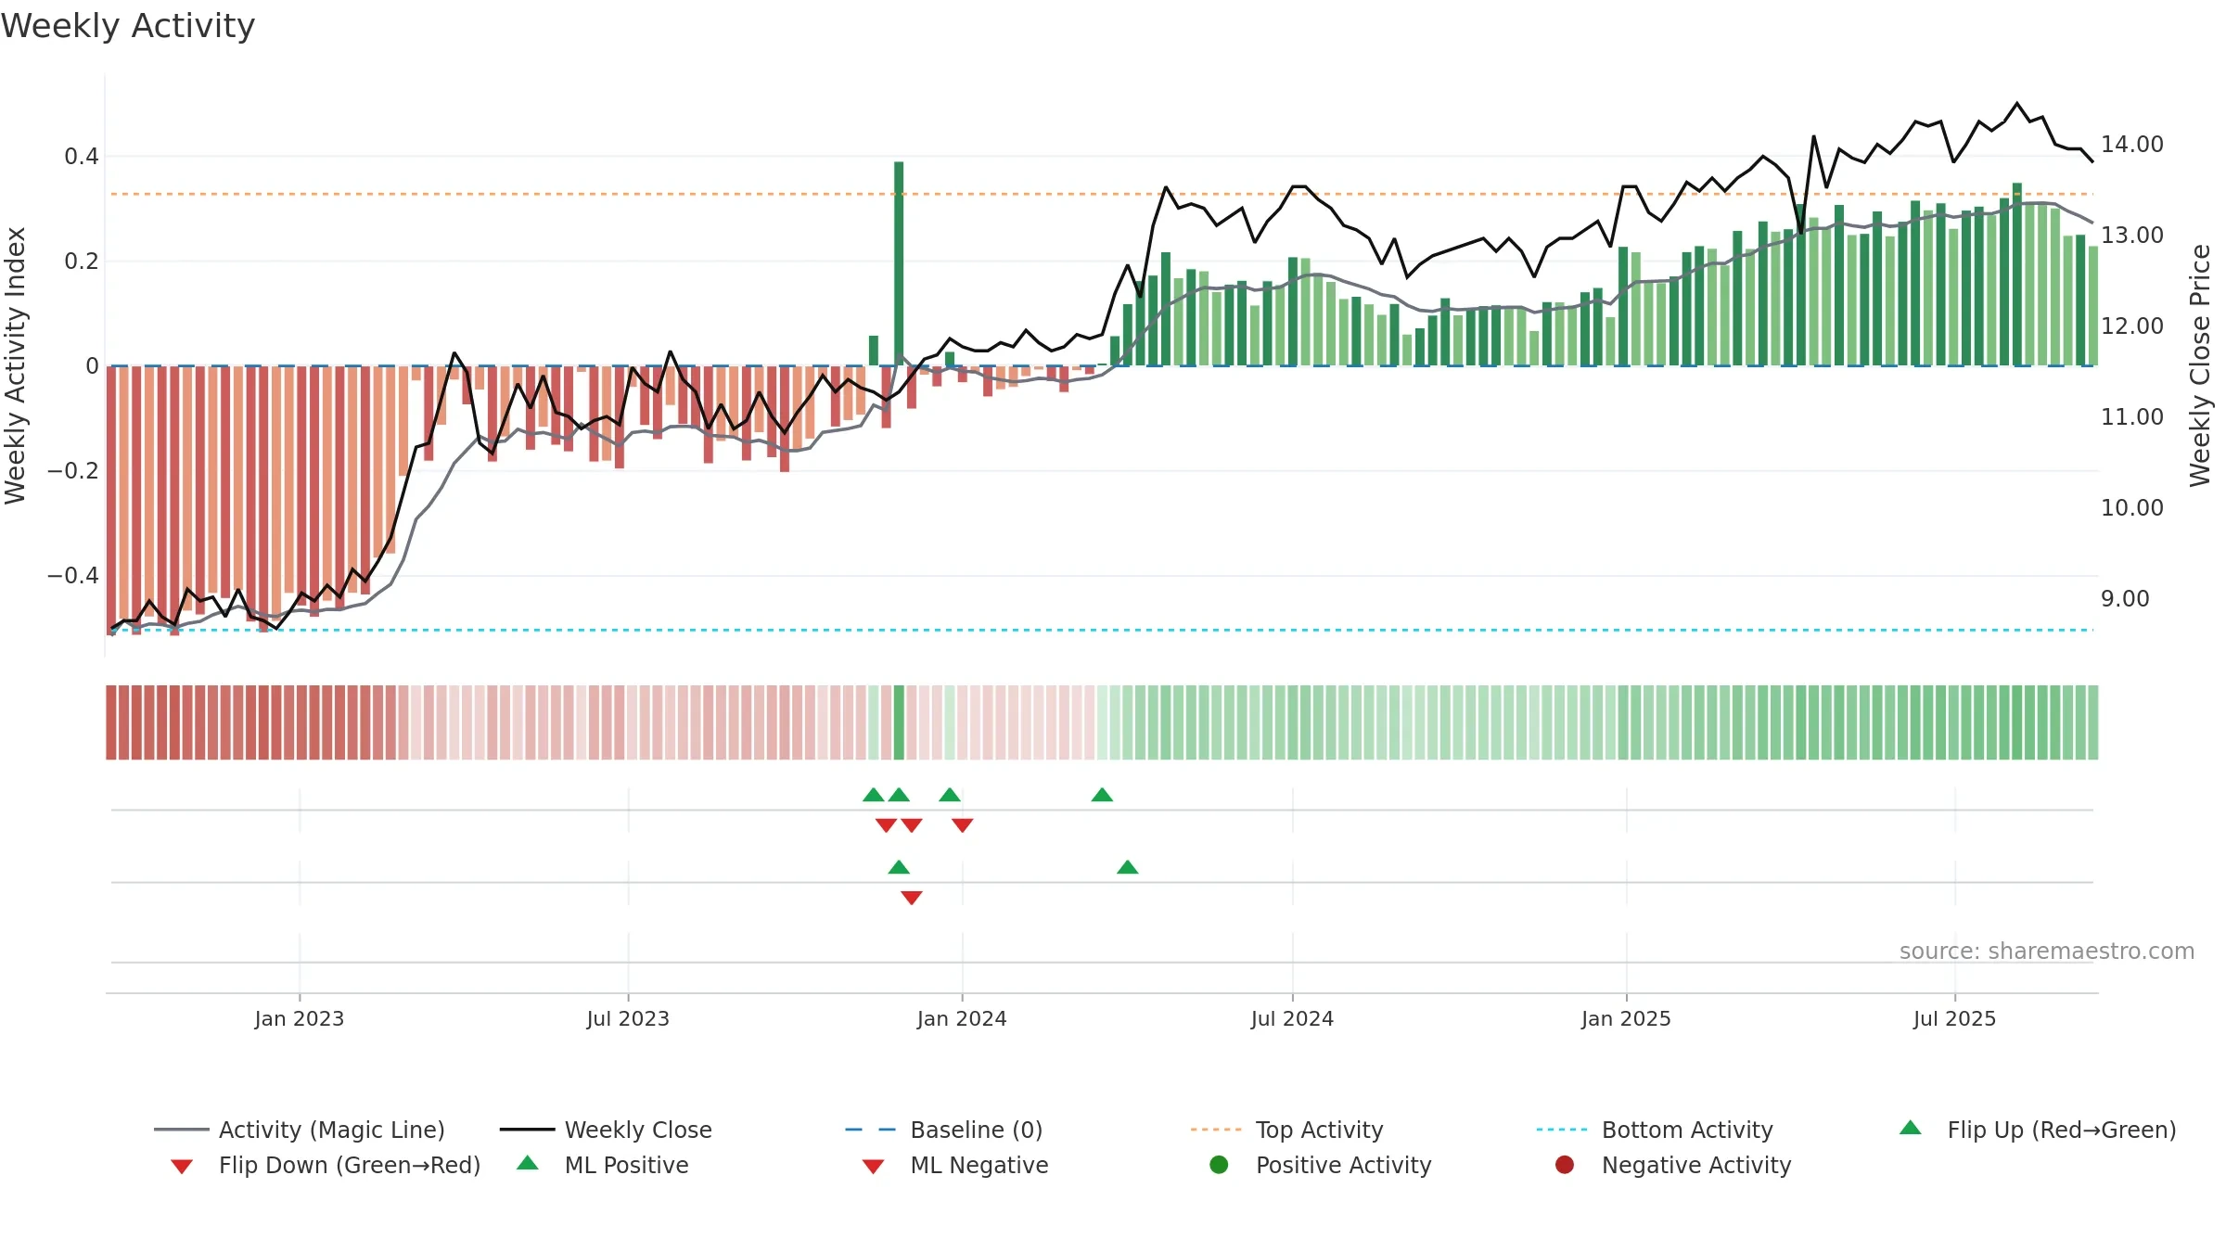This screenshot has width=2226, height=1252.
Task: Toggle the Weekly Close legend entry
Action: point(606,1130)
